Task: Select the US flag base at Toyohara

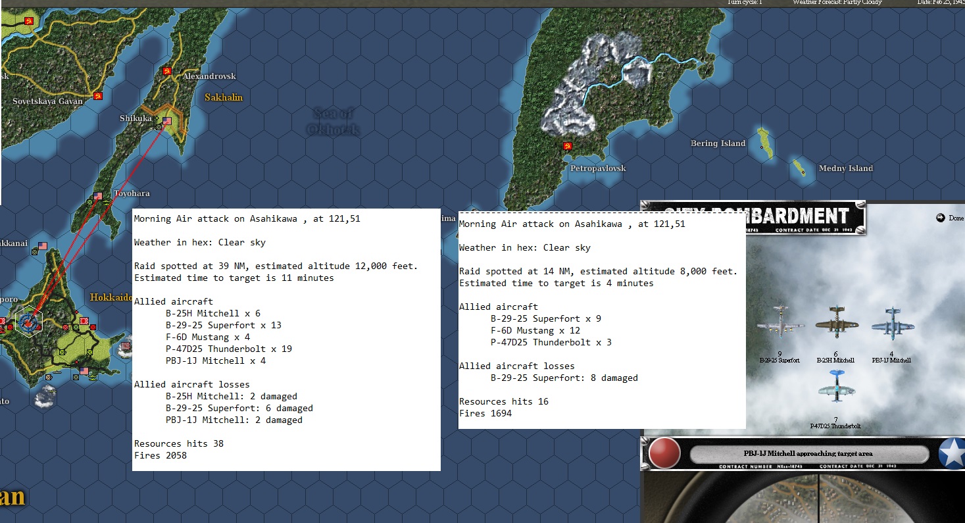Action: pos(98,196)
